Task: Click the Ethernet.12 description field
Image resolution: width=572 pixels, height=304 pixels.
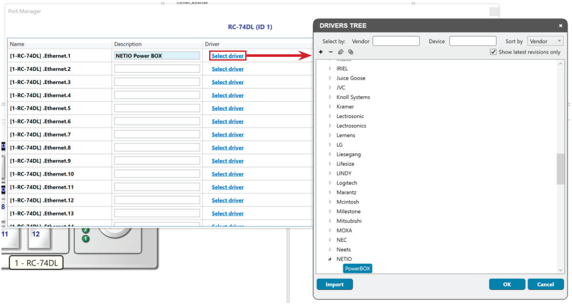Action: (x=157, y=200)
